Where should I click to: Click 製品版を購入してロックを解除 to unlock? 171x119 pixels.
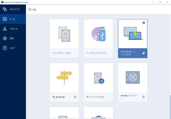click(128, 53)
